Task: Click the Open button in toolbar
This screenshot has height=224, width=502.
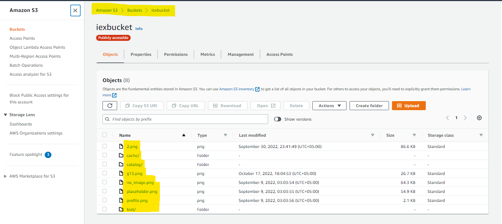Action: tap(265, 106)
